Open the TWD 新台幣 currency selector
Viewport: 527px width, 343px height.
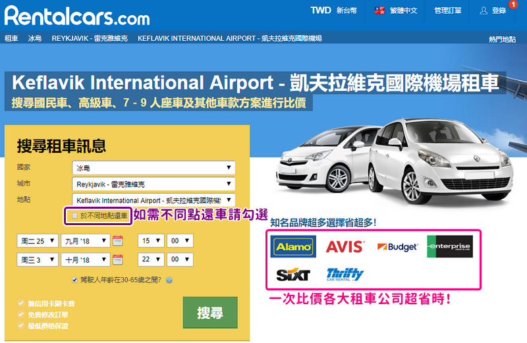tap(334, 11)
